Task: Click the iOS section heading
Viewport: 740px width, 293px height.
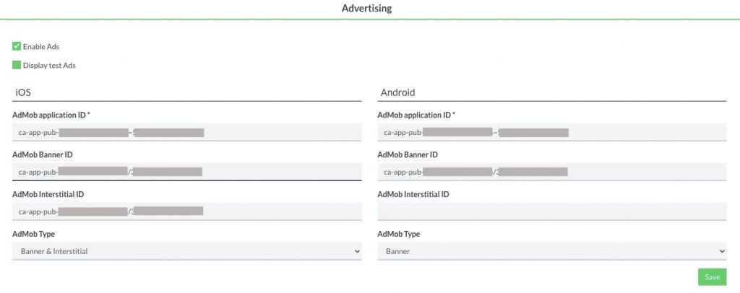Action: click(x=23, y=92)
